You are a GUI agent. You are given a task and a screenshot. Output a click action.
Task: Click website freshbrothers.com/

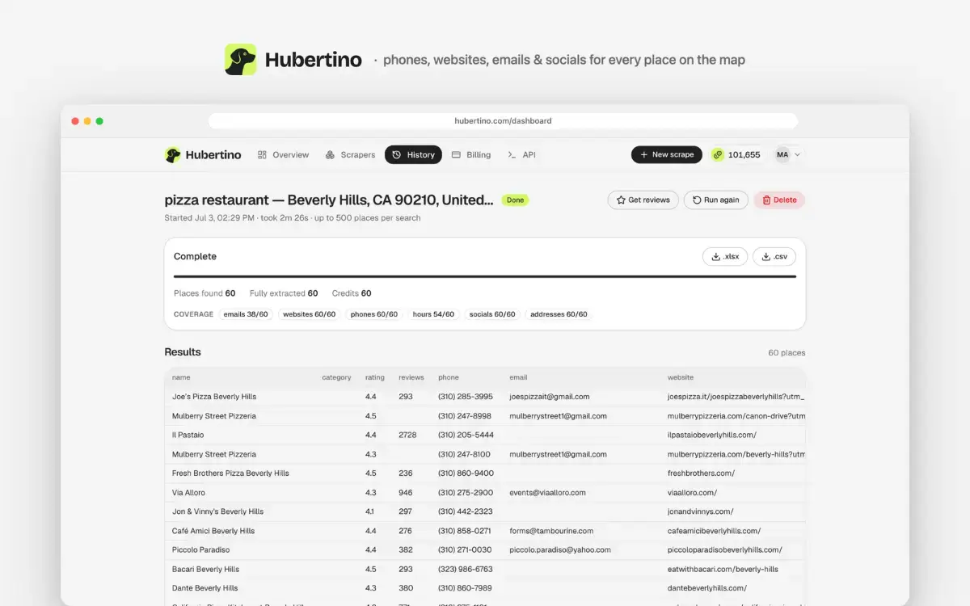[701, 473]
